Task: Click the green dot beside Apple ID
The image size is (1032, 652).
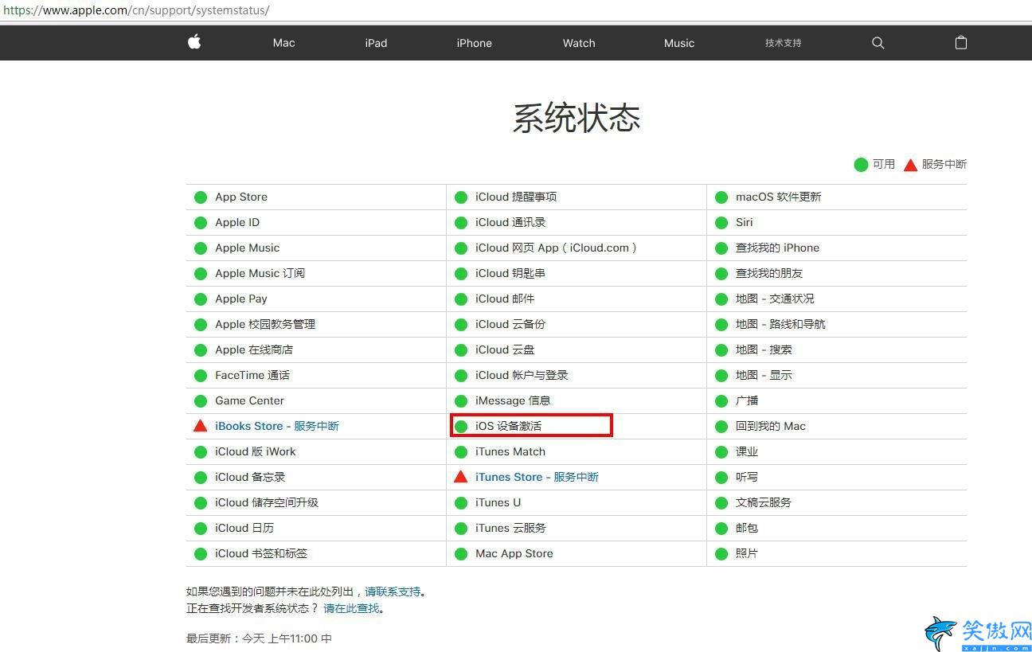Action: point(201,222)
